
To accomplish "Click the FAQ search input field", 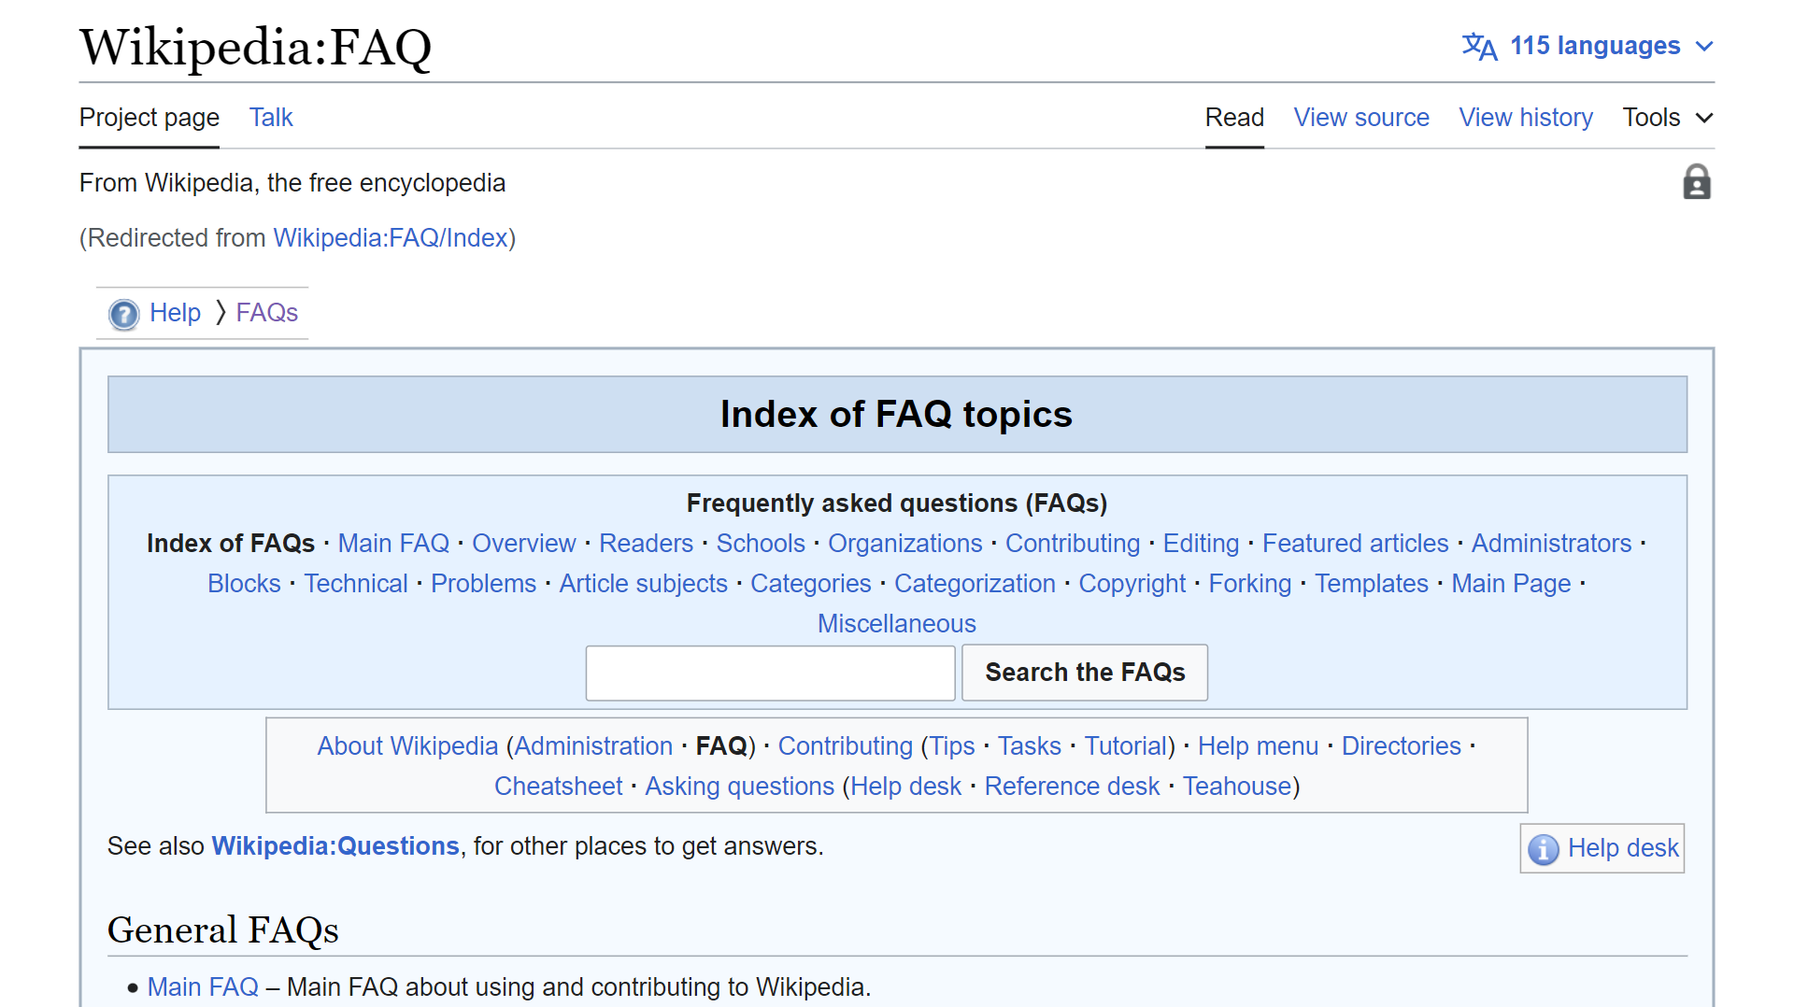I will (770, 673).
